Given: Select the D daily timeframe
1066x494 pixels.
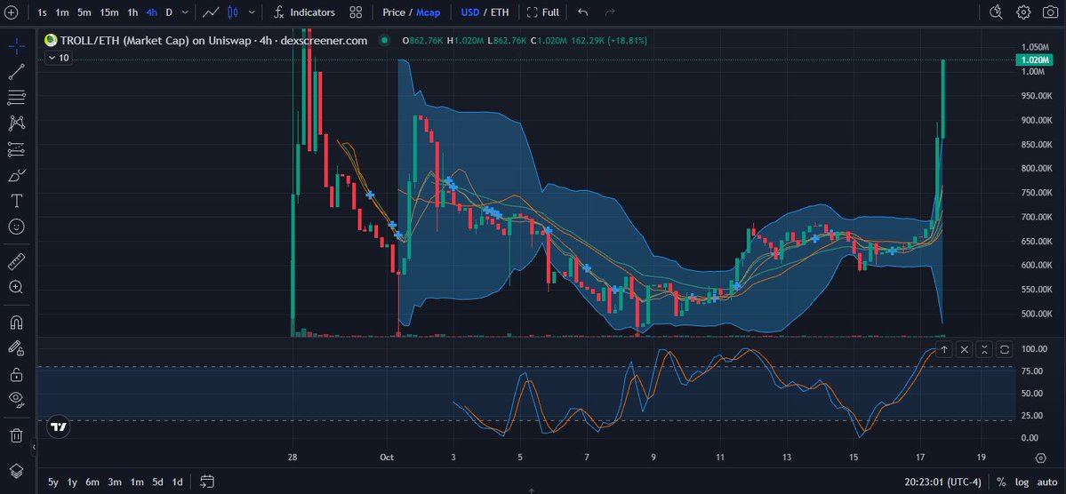Looking at the screenshot, I should 169,12.
